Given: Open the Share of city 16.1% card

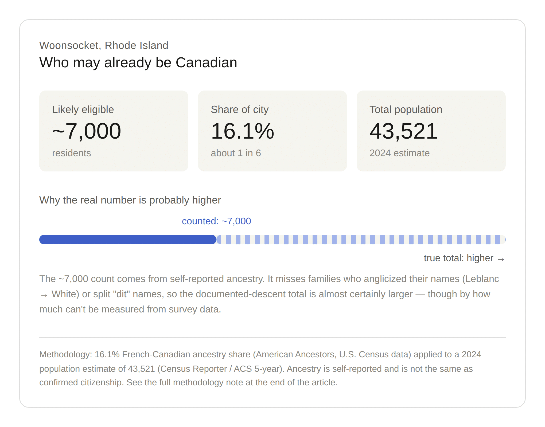Looking at the screenshot, I should [x=272, y=131].
